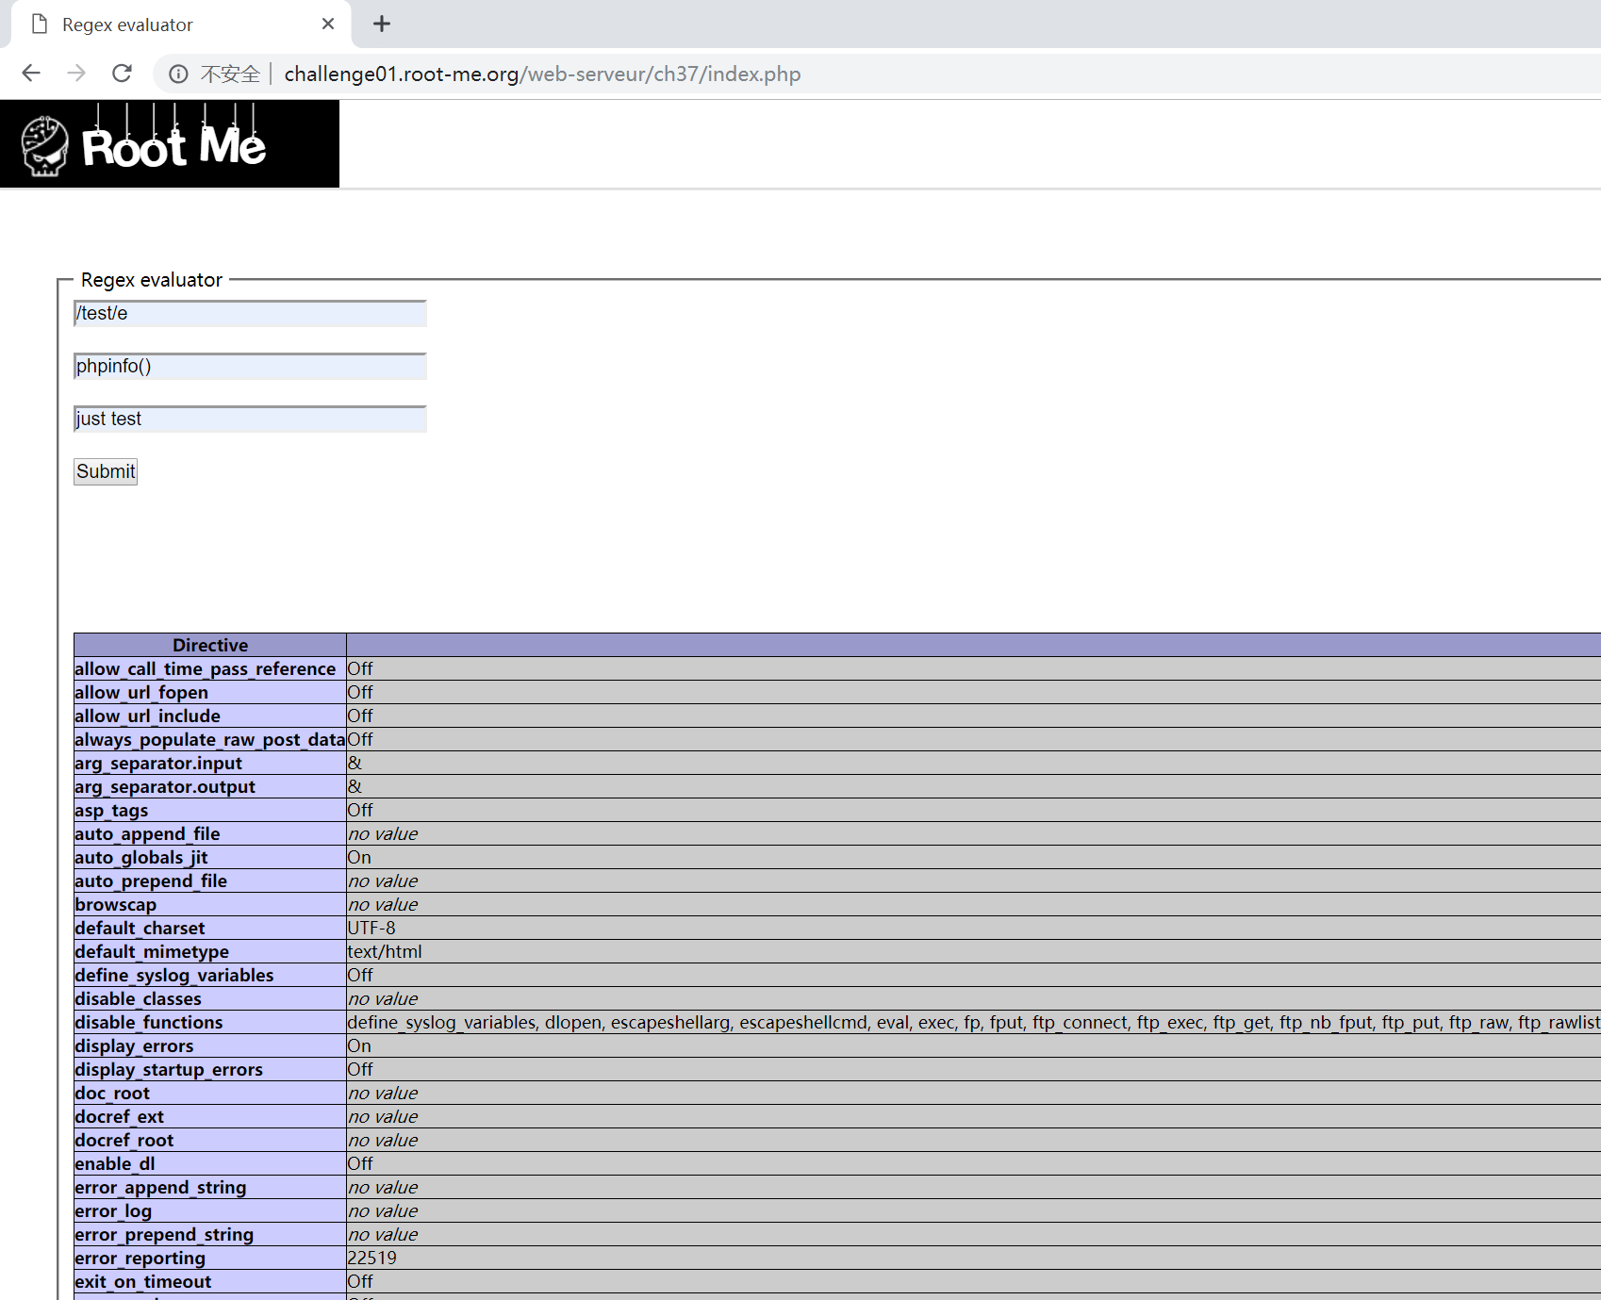Open a new tab with plus button
This screenshot has height=1300, width=1601.
click(382, 24)
